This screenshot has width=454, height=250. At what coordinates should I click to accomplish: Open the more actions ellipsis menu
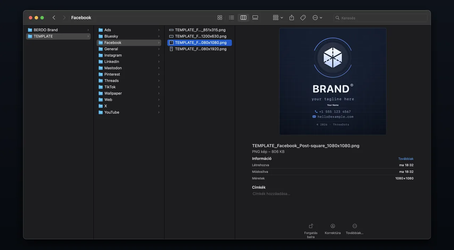pyautogui.click(x=317, y=18)
